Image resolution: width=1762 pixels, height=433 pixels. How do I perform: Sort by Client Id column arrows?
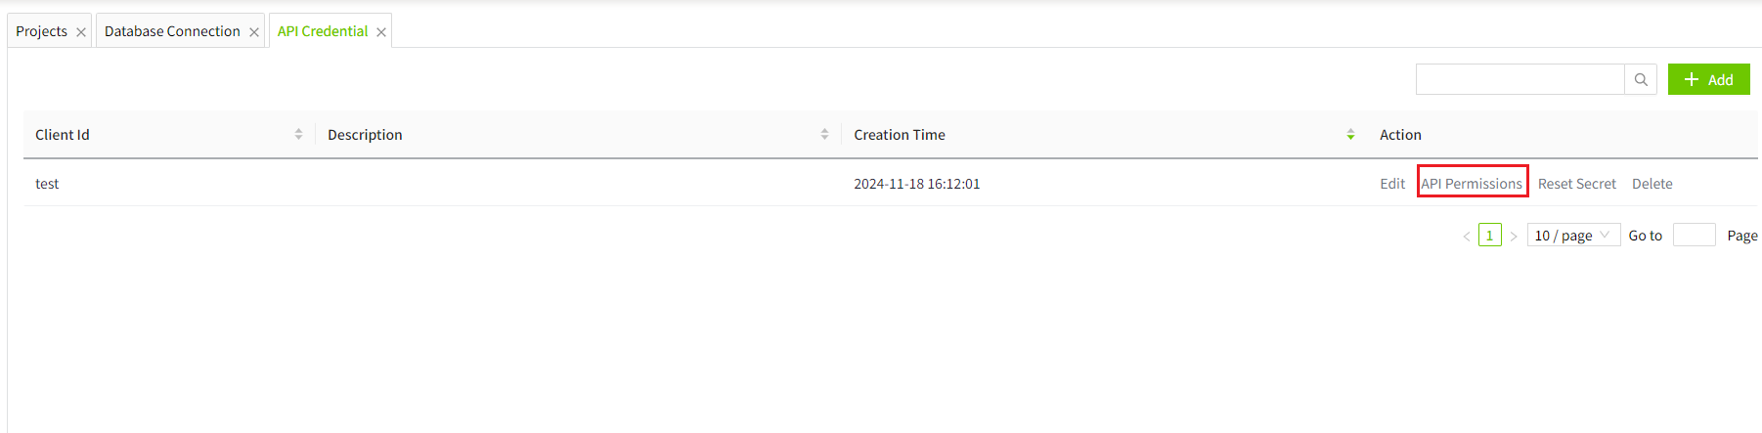tap(298, 135)
